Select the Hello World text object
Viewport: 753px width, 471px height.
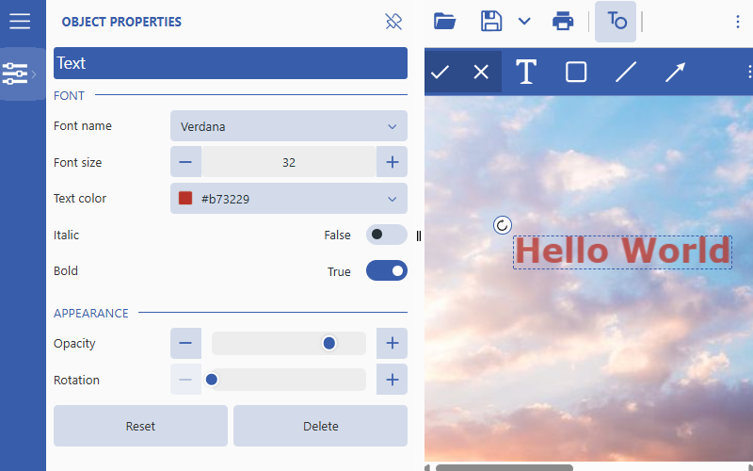click(622, 252)
